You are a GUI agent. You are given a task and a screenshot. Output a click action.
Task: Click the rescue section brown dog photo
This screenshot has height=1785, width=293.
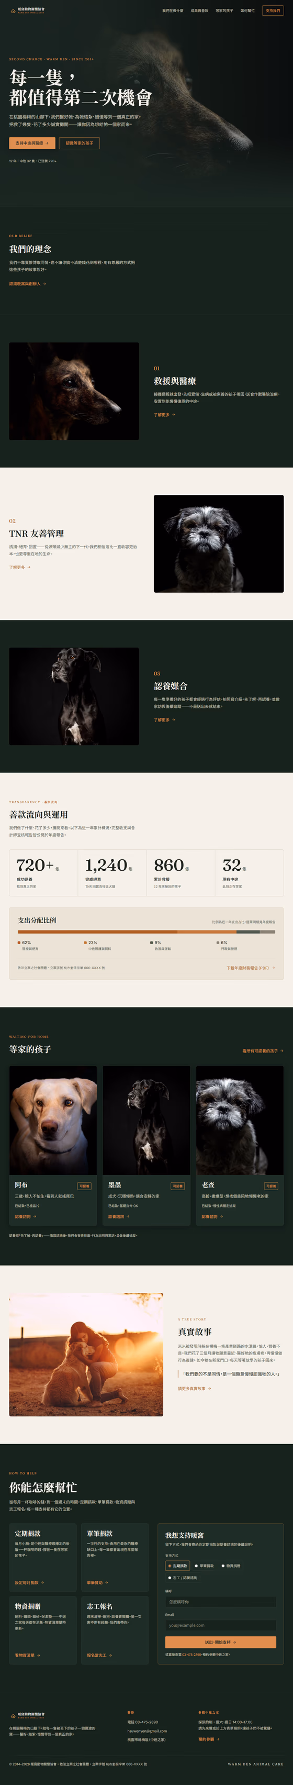coord(74,392)
